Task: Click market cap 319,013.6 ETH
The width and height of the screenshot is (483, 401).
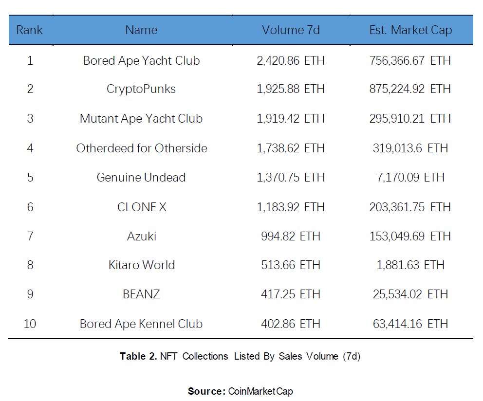Action: click(x=410, y=148)
